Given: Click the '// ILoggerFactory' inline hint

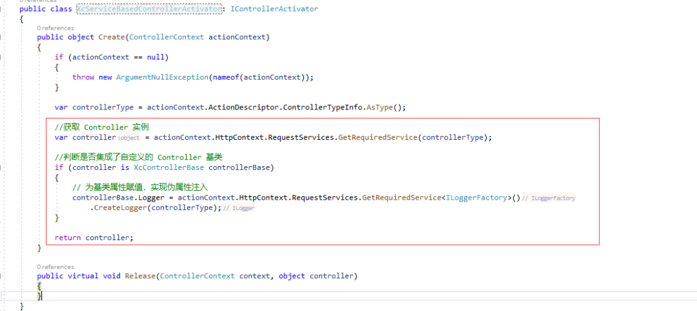Looking at the screenshot, I should pyautogui.click(x=549, y=198).
